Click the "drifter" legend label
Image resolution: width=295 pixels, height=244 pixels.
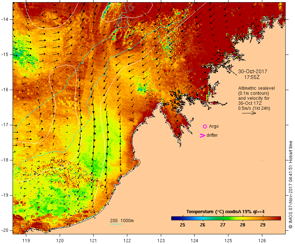point(212,135)
